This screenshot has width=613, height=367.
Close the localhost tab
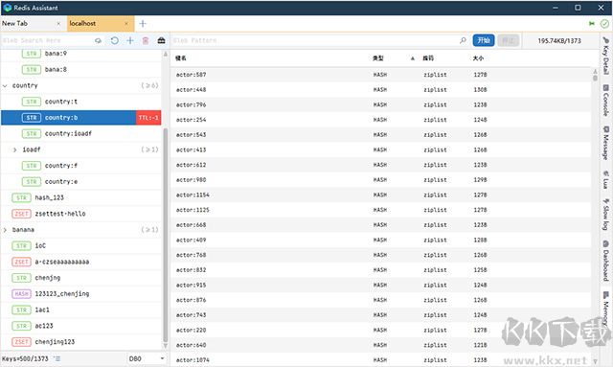(126, 24)
